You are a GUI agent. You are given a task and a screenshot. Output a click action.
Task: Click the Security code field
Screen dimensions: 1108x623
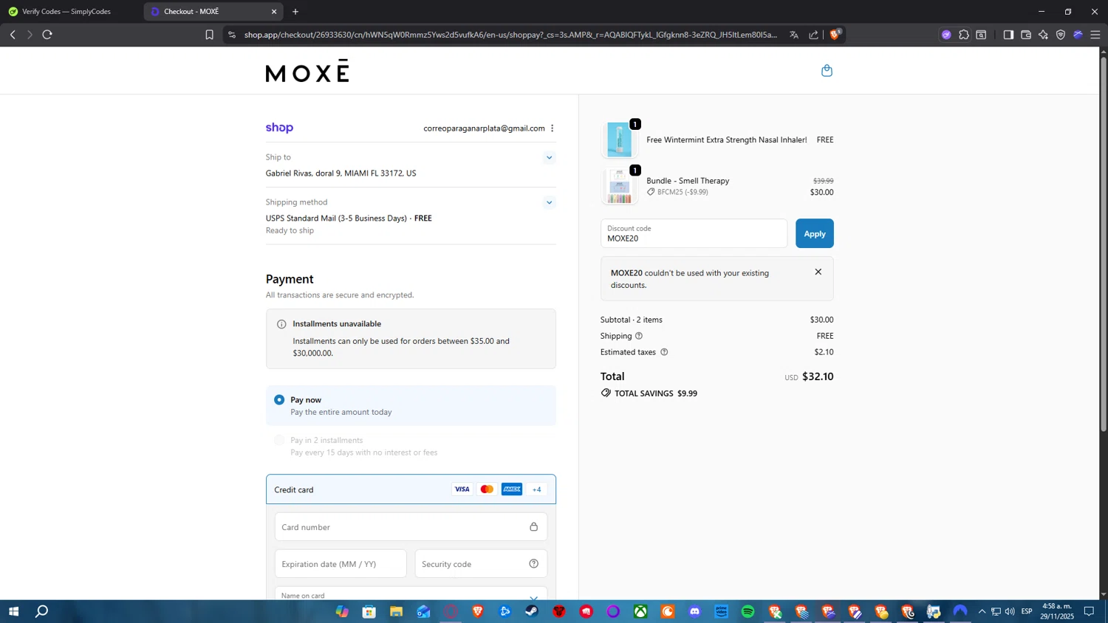pos(481,564)
